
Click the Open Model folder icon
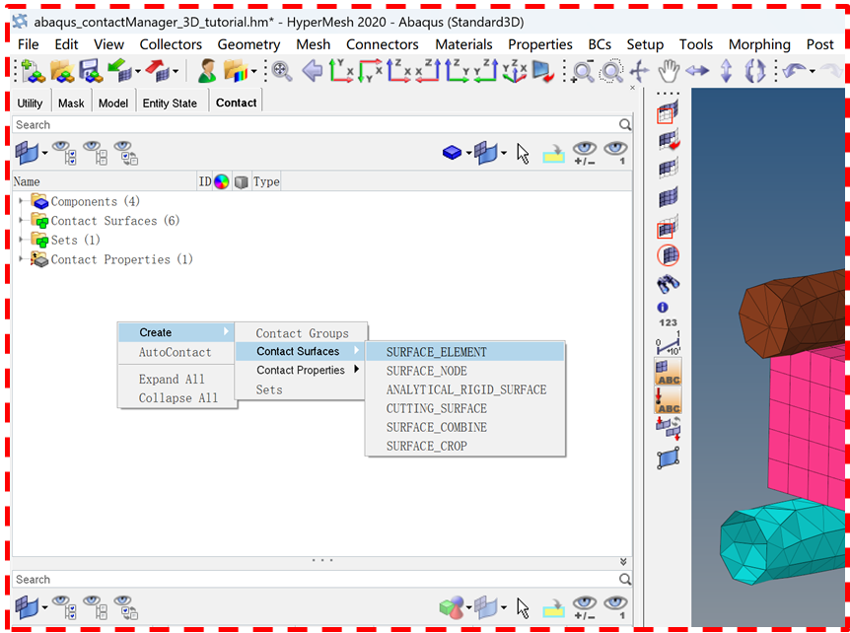(x=61, y=71)
